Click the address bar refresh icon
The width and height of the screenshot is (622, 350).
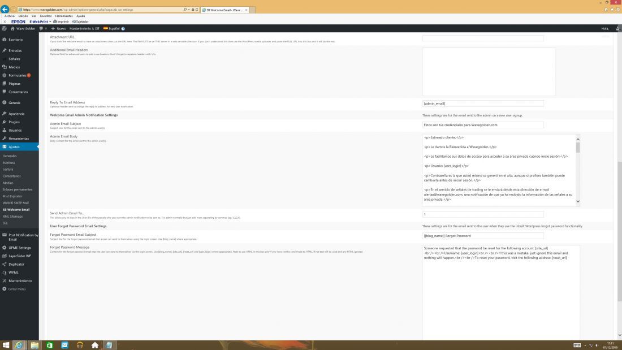pyautogui.click(x=197, y=10)
